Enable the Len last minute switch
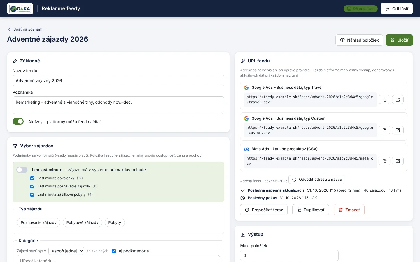The image size is (420, 262). [22, 170]
